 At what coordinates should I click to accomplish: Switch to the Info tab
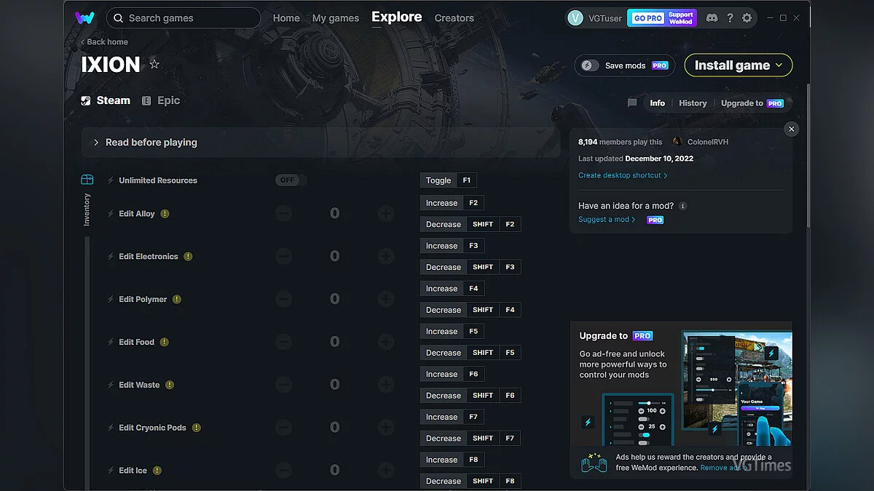pos(657,103)
